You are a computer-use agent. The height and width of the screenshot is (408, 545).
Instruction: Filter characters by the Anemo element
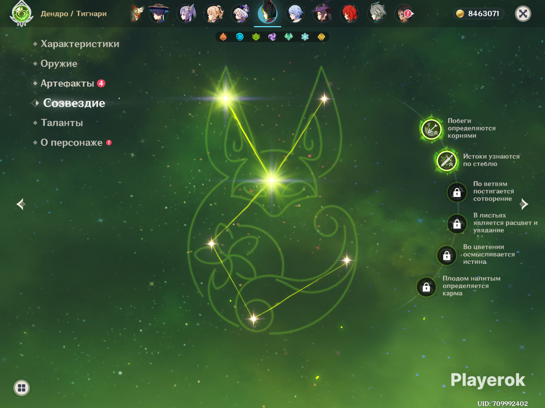pyautogui.click(x=289, y=37)
